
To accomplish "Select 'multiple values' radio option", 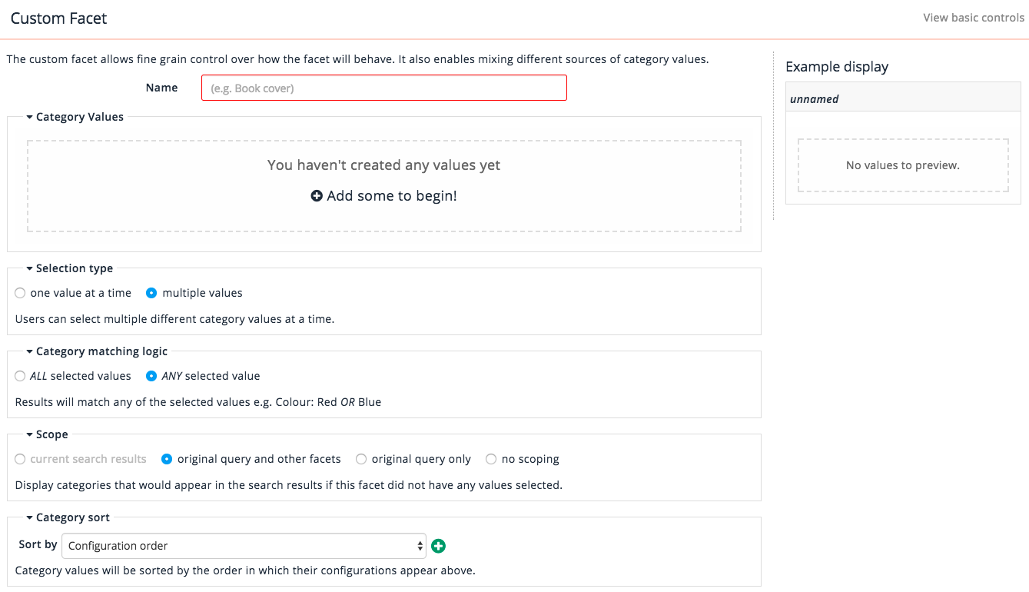I will point(151,293).
